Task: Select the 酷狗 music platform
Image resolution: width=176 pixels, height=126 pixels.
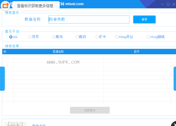Action: pos(57,37)
